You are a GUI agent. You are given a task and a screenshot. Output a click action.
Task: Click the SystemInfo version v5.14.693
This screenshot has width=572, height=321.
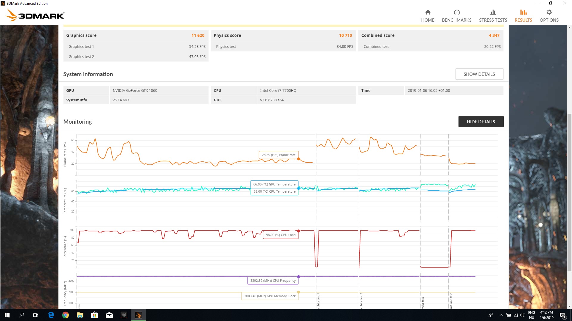tap(121, 100)
